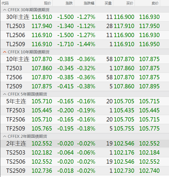Screen dimensions: 169x177
Task: Select the highlighted 2年主连 row
Action: click(16, 144)
